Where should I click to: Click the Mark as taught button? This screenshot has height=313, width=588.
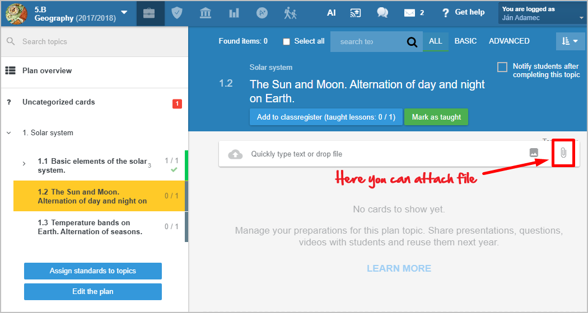[436, 117]
